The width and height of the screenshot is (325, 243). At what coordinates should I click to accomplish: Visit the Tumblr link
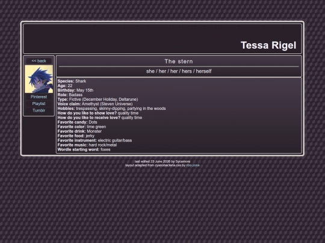tap(39, 110)
